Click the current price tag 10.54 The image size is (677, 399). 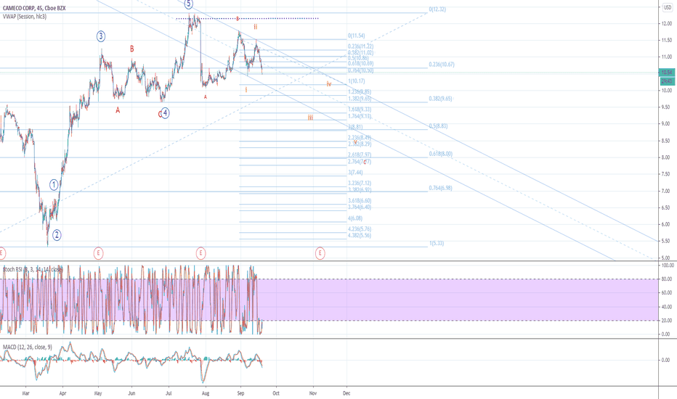[x=667, y=73]
